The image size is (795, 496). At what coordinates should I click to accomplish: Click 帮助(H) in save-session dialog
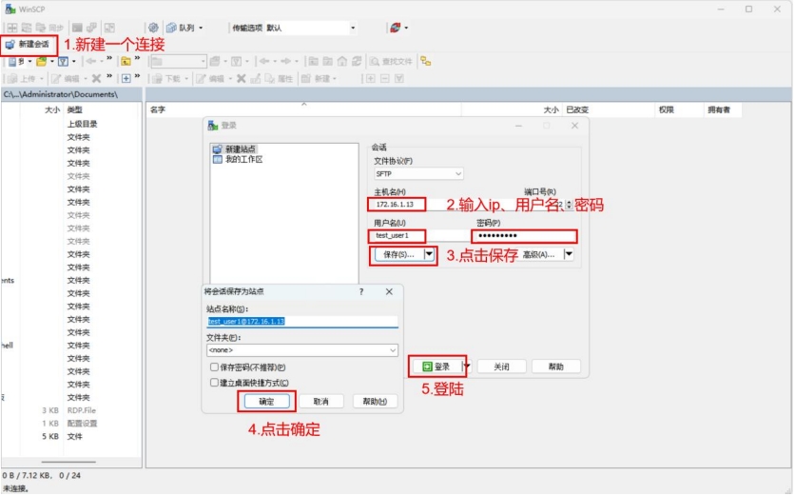tap(375, 402)
